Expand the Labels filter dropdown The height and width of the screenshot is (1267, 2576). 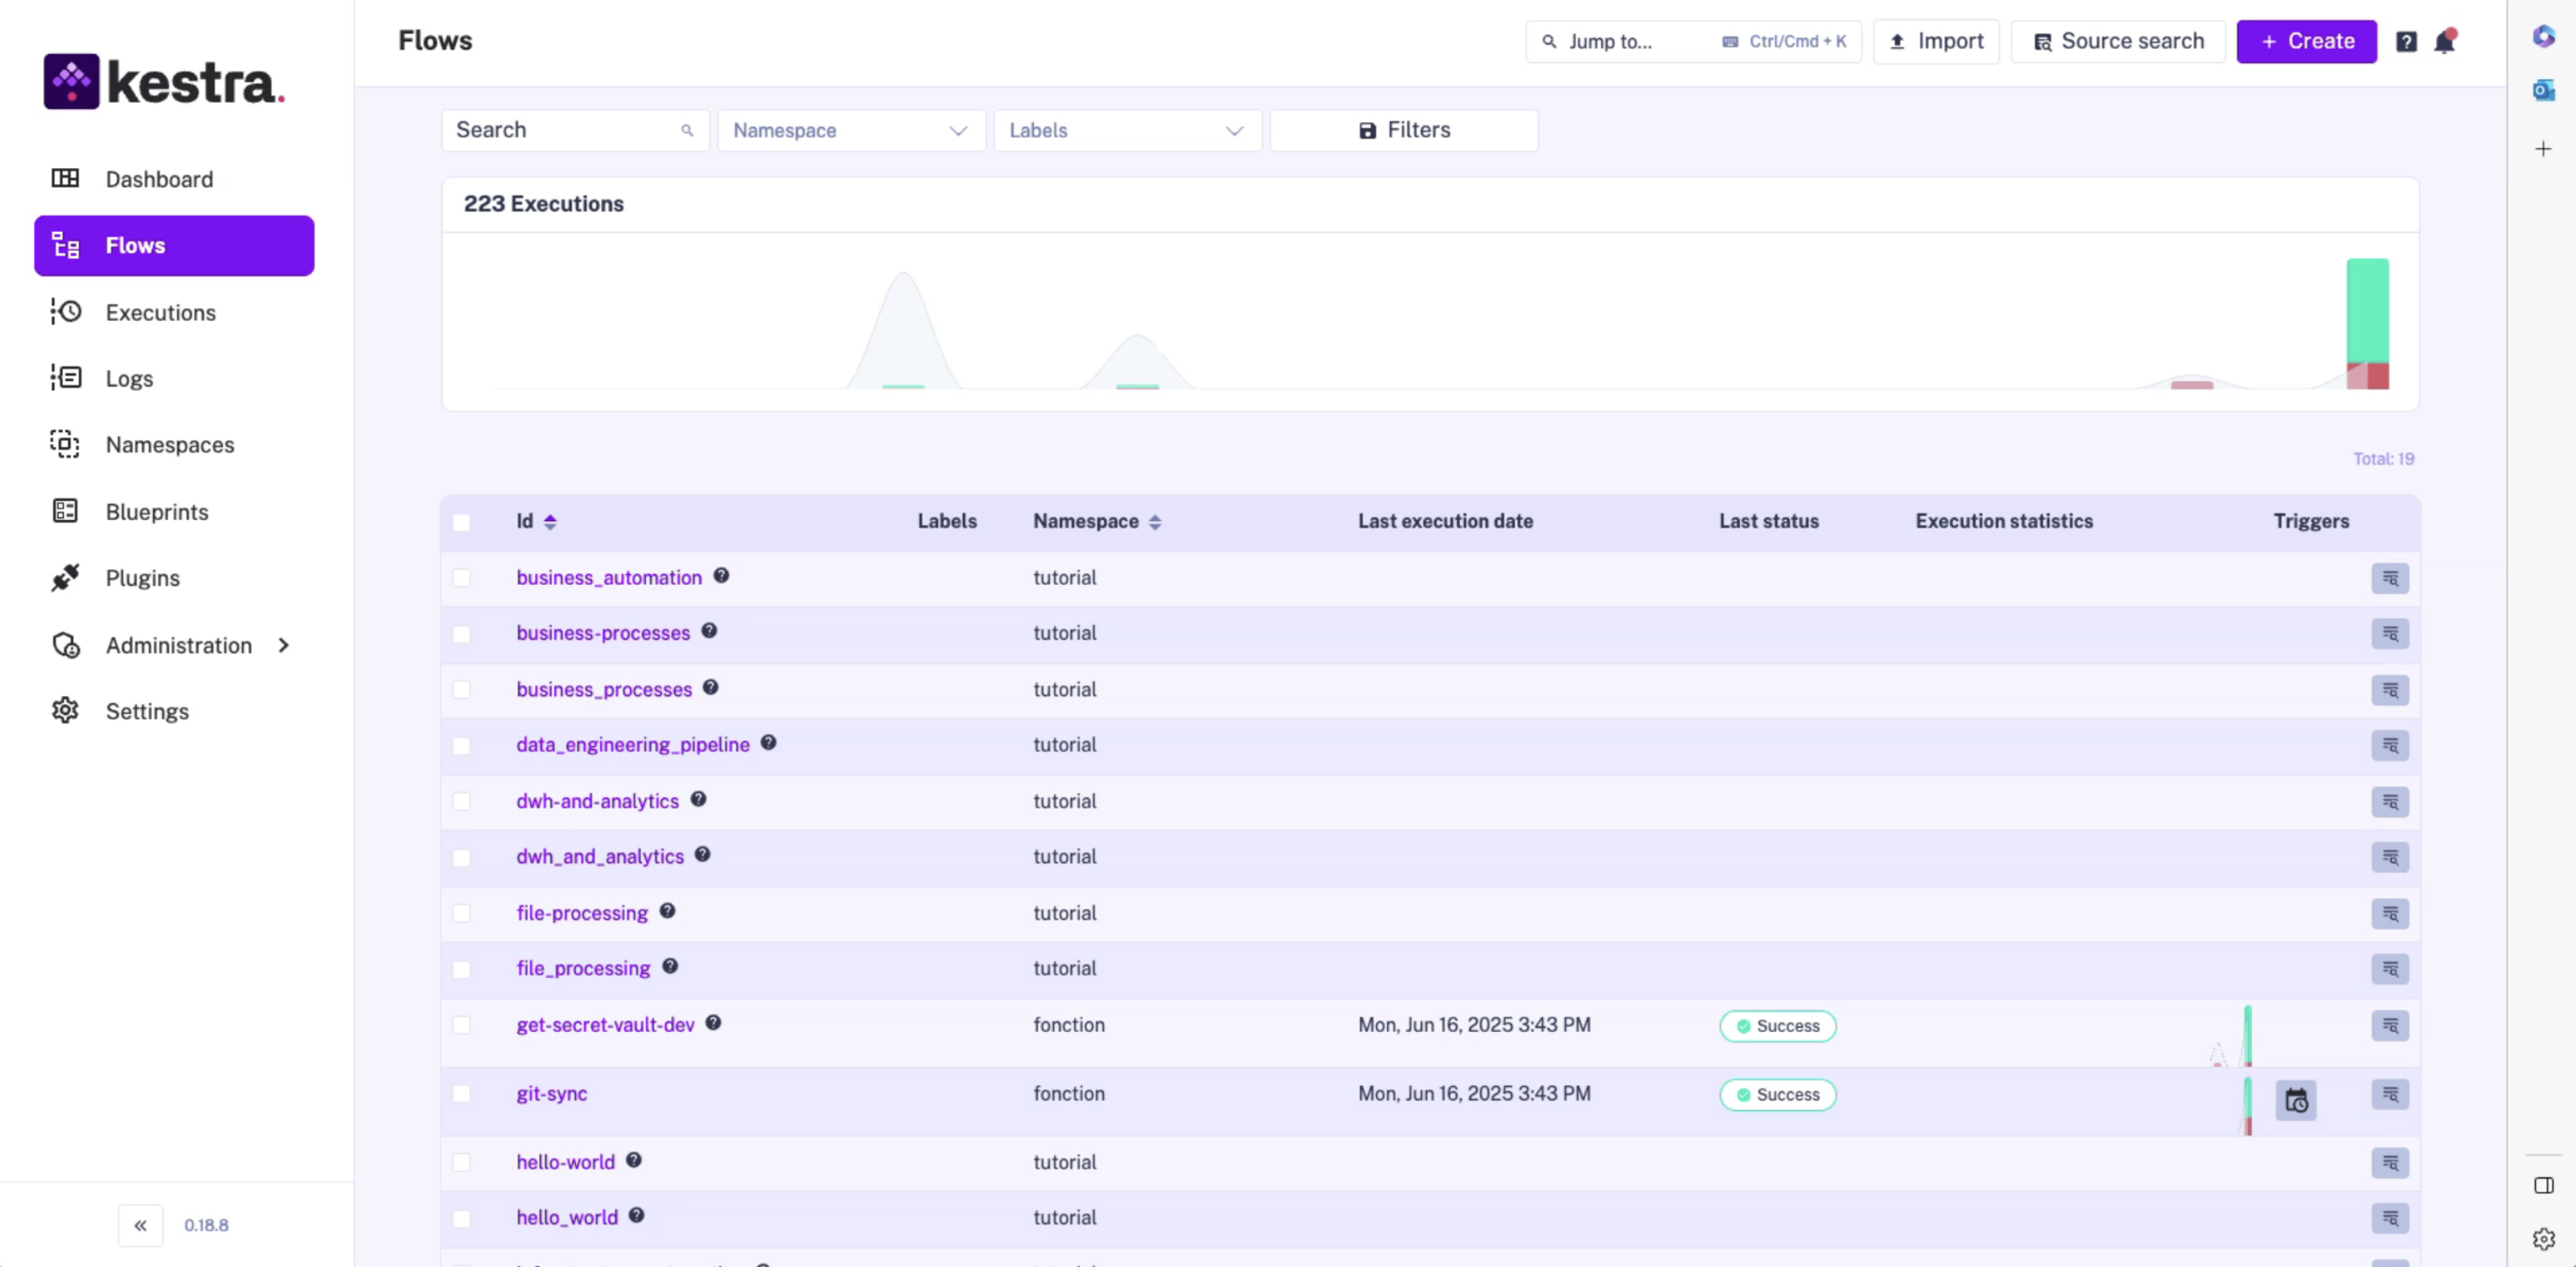(1127, 131)
